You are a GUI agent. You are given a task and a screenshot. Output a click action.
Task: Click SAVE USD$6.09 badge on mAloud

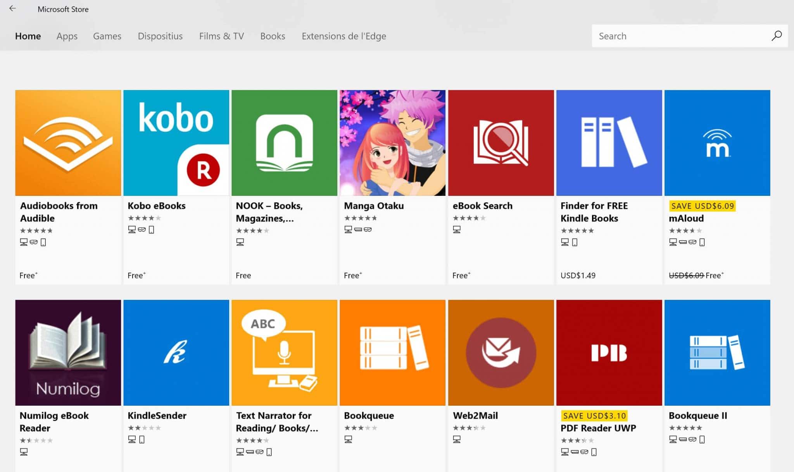click(x=703, y=206)
